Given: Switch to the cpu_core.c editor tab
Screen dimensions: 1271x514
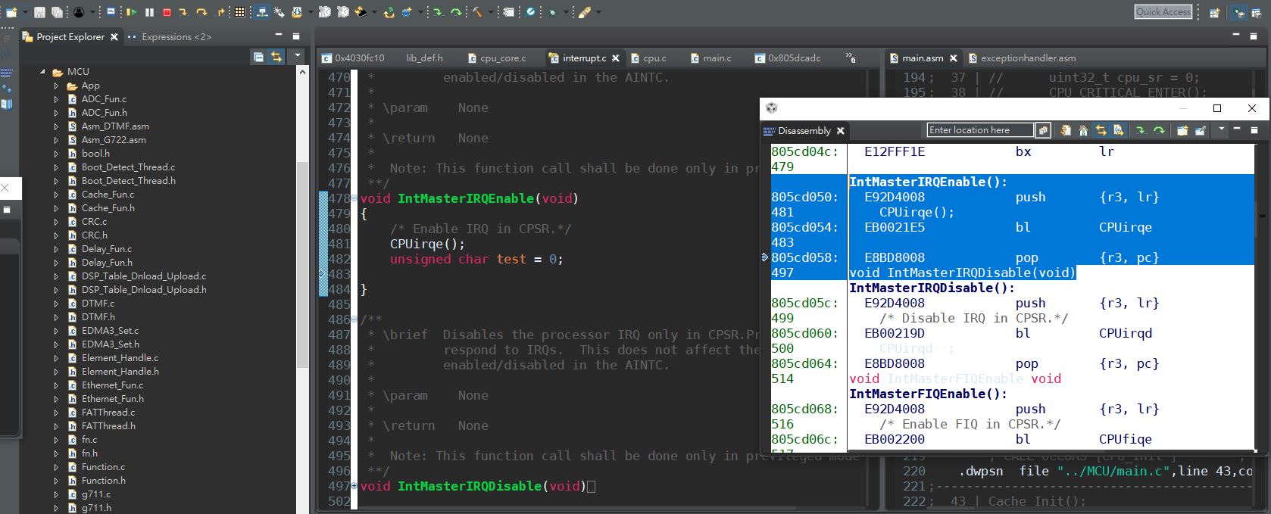Looking at the screenshot, I should pos(501,58).
